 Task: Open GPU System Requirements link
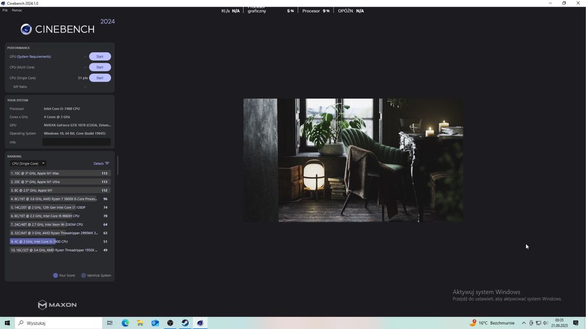[34, 57]
